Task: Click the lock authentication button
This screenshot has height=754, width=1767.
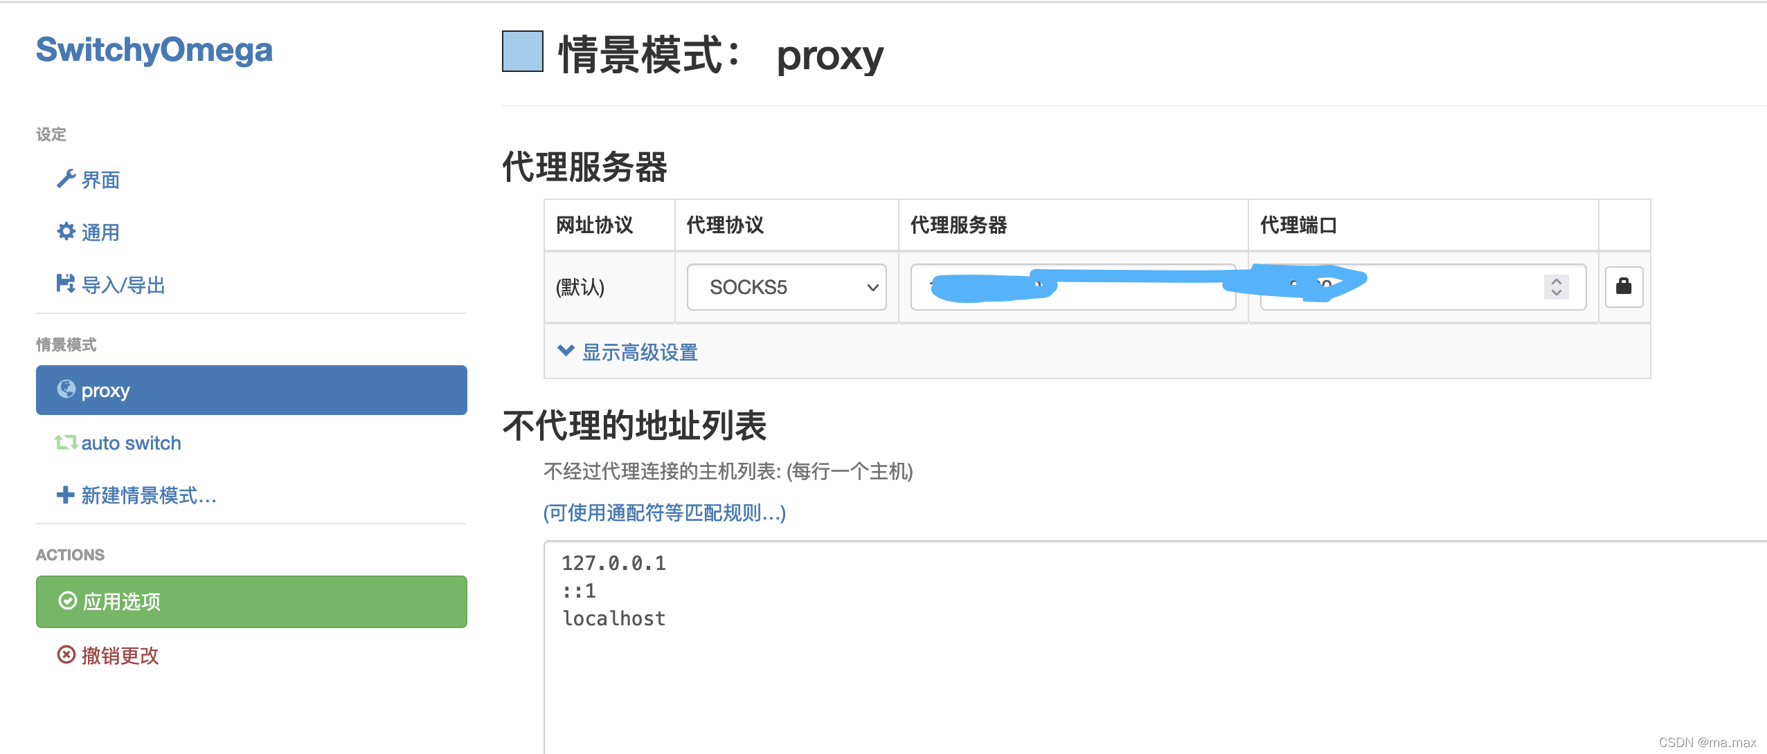Action: tap(1624, 286)
